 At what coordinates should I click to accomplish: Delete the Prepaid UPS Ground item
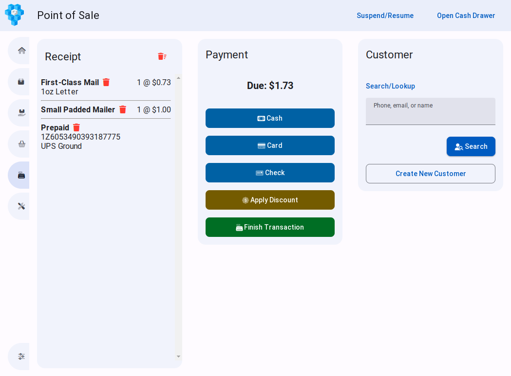76,127
